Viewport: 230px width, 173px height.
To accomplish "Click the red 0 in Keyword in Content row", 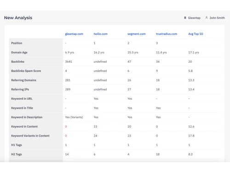I will [x=66, y=126].
